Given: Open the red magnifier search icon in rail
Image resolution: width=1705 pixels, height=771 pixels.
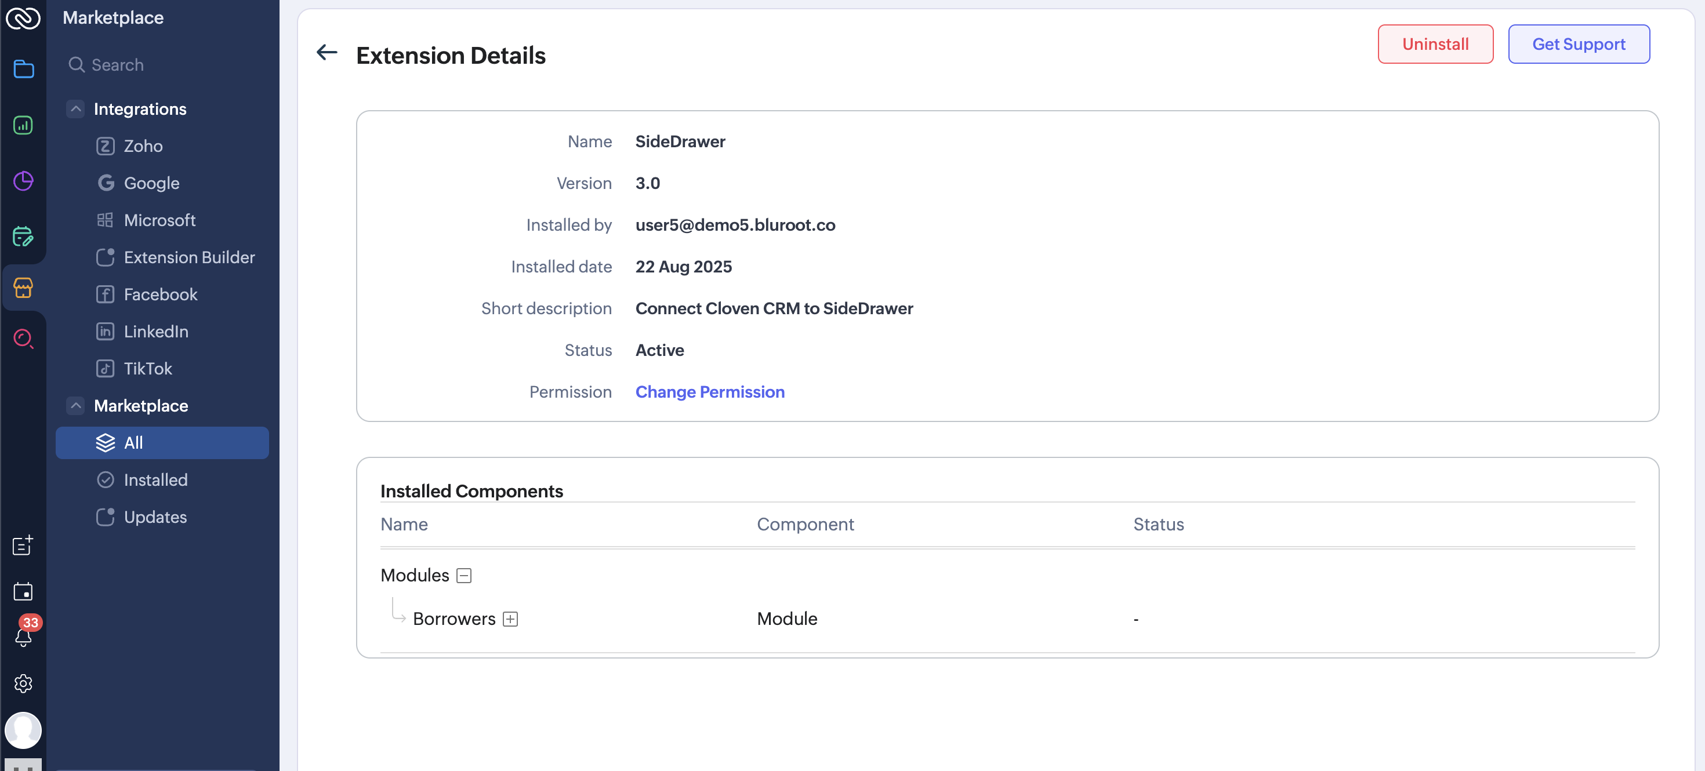Looking at the screenshot, I should click(x=23, y=339).
